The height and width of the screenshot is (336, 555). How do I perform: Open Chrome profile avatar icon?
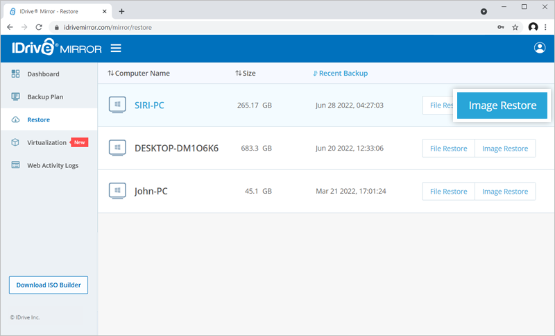[x=533, y=27]
